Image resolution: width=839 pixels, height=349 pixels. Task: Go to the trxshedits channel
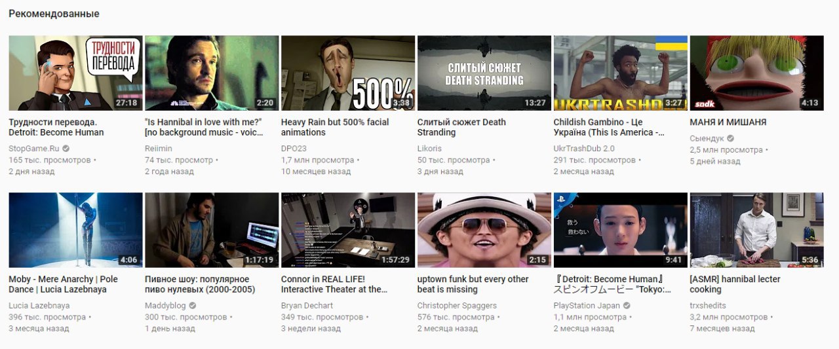tap(708, 306)
